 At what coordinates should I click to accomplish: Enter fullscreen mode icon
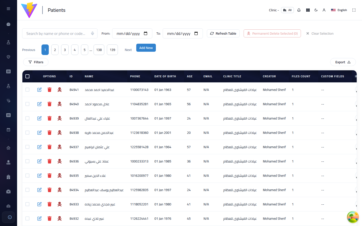(354, 10)
